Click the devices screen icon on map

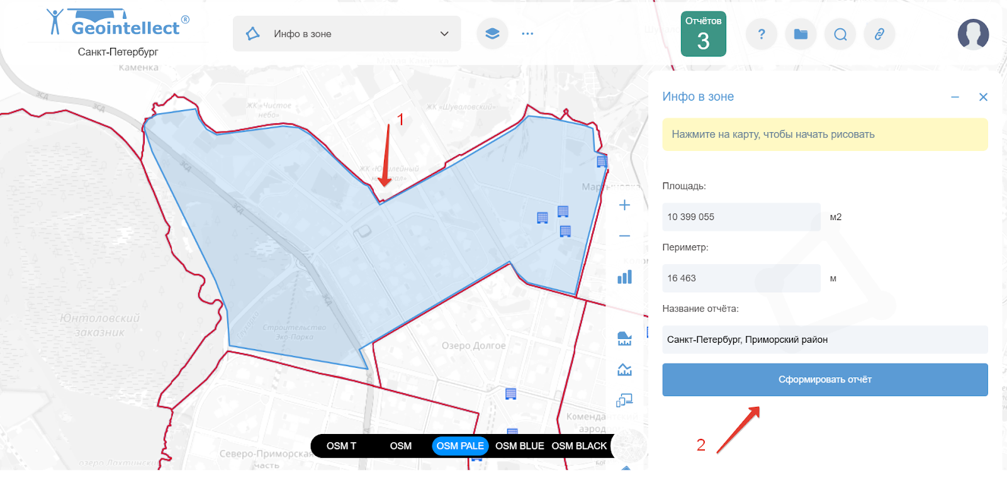[624, 400]
